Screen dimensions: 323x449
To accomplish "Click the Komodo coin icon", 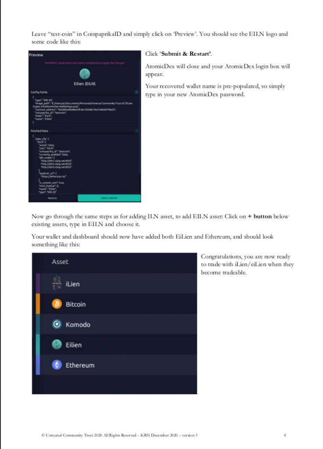I will point(57,324).
